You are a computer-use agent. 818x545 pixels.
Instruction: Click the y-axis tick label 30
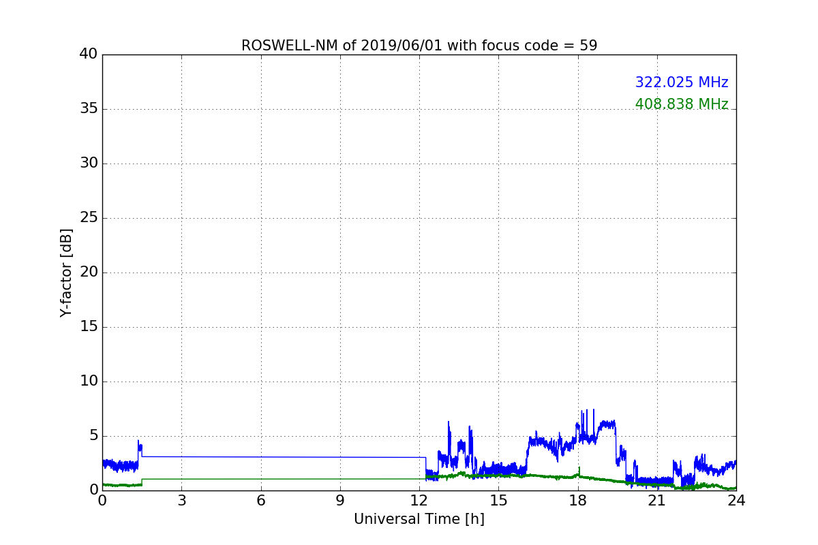[89, 163]
